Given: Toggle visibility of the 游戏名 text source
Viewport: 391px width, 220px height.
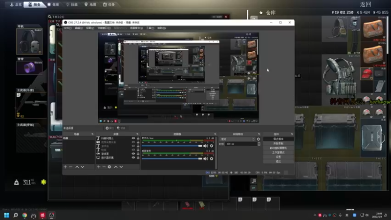Looking at the screenshot, I should pos(133,146).
